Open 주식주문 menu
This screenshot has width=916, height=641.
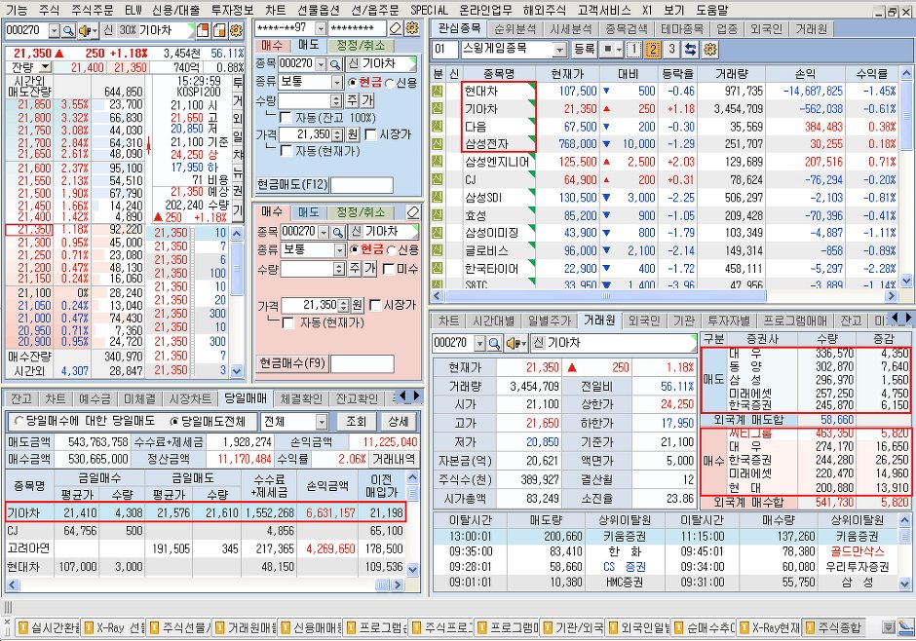[x=93, y=10]
